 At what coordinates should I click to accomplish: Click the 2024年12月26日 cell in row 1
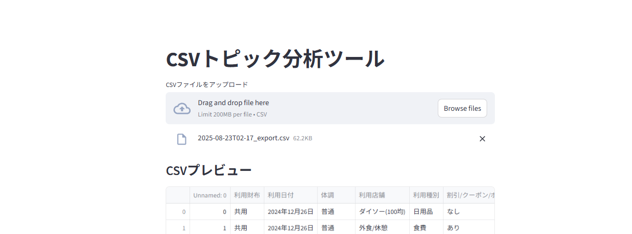tap(291, 228)
